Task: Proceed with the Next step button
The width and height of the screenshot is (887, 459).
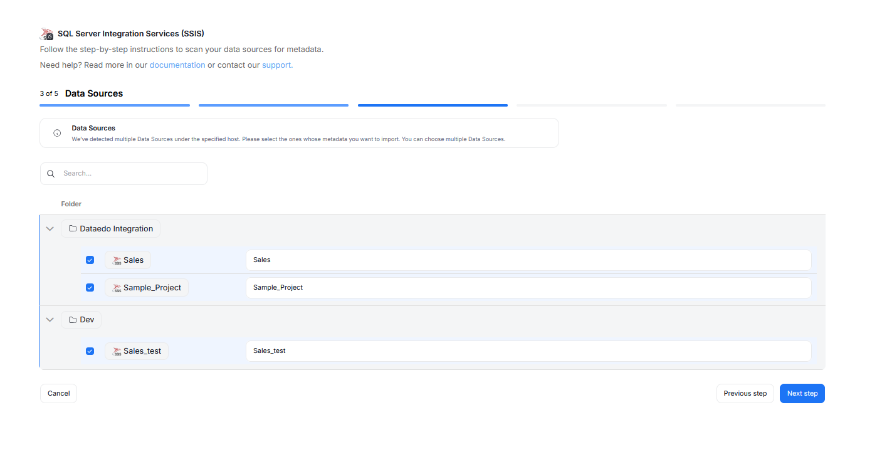Action: point(802,393)
